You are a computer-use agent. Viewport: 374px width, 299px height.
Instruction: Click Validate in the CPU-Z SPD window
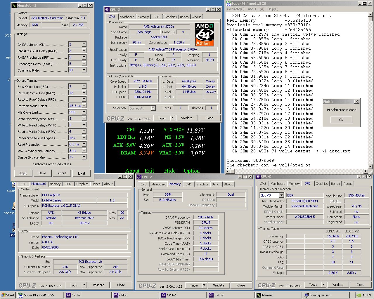click(337, 285)
